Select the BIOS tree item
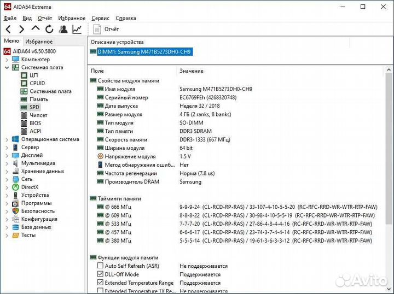The height and width of the screenshot is (294, 394). 31,123
